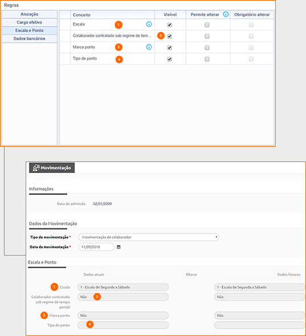Enable Permite alterar for Escala

(x=207, y=25)
